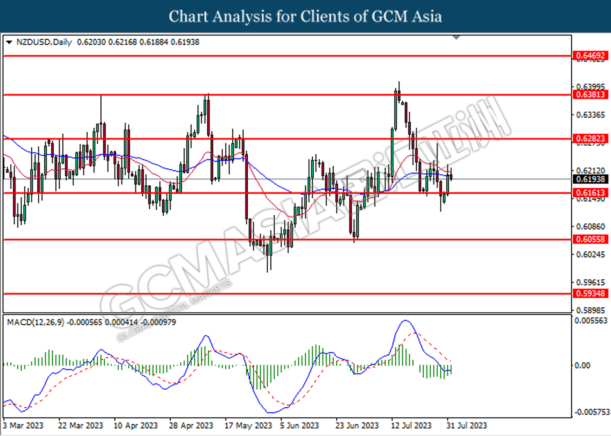Click the OHLC values beside the symbol name
611x436 pixels.
138,42
